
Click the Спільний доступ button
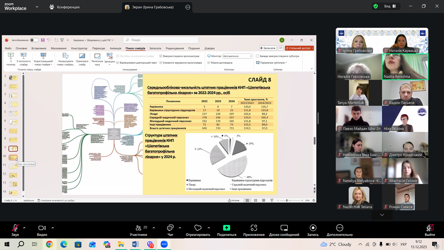tap(299, 48)
